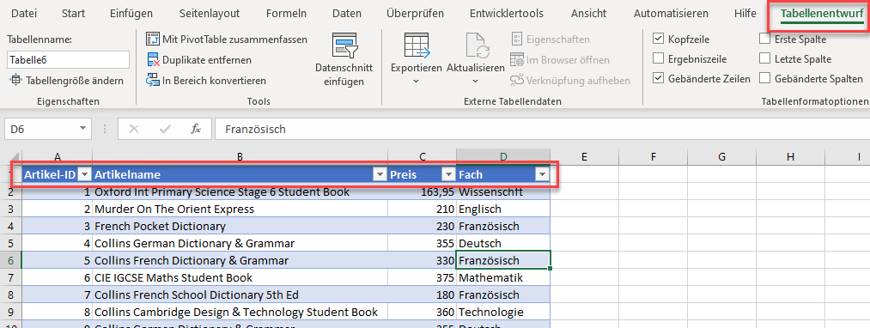
Task: Click Duplikate entfernen icon
Action: point(153,60)
